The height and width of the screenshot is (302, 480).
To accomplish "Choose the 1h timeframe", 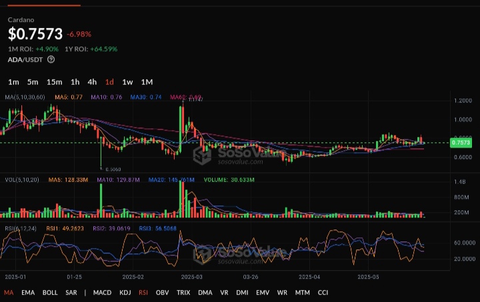I will click(x=75, y=82).
